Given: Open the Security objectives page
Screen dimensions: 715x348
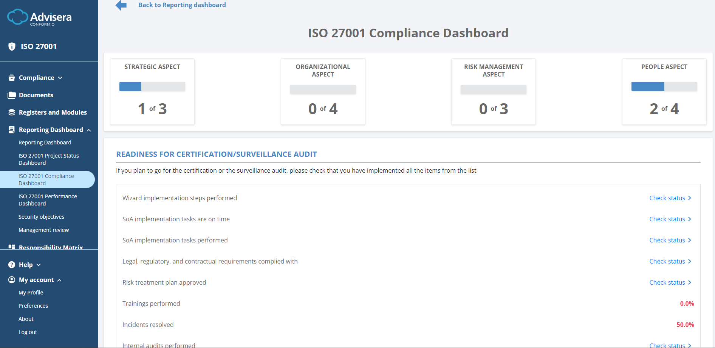Looking at the screenshot, I should click(42, 216).
